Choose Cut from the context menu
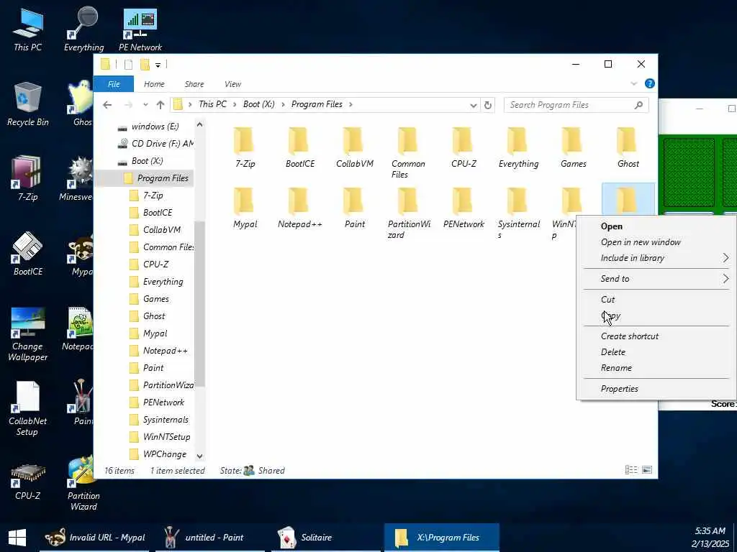The width and height of the screenshot is (737, 552). click(656, 299)
